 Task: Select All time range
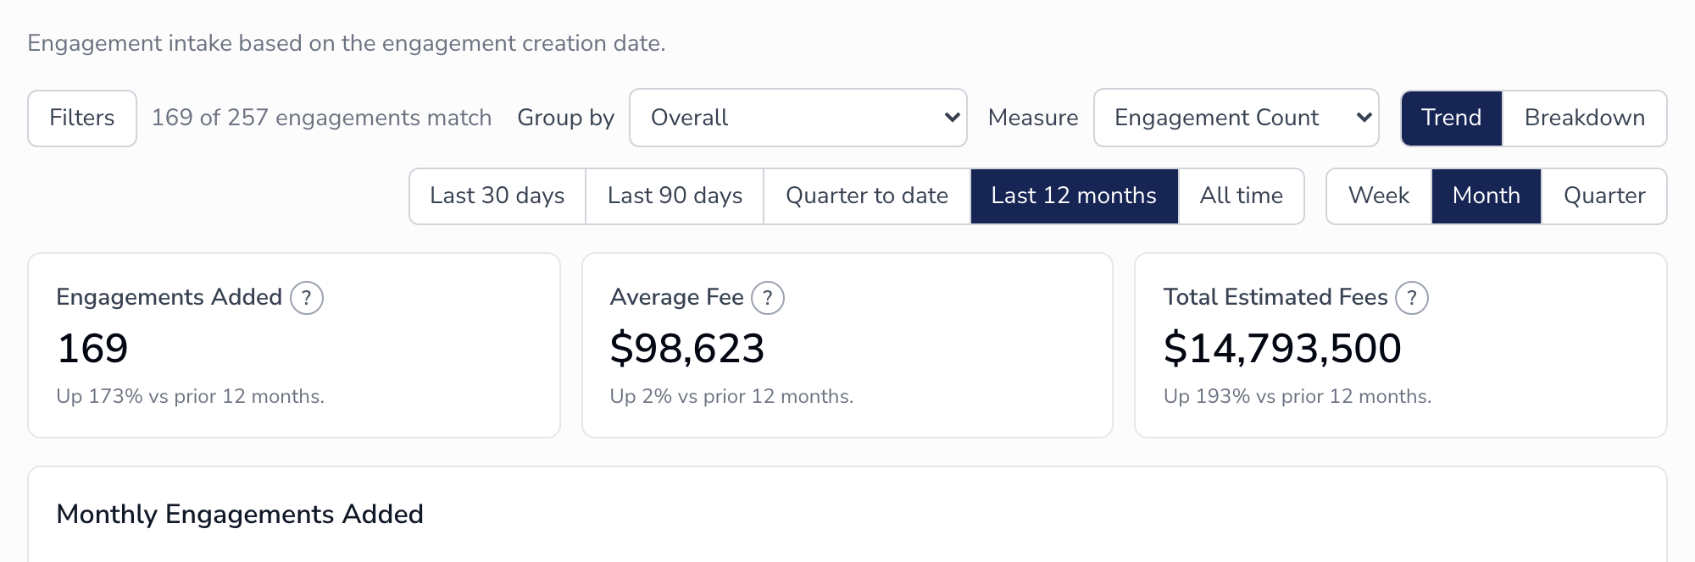(1241, 196)
